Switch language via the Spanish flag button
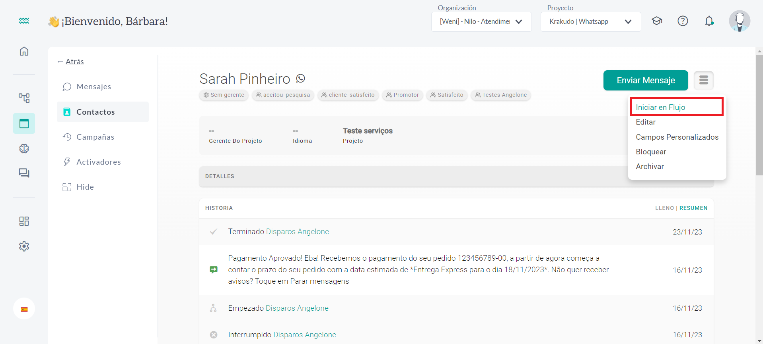Viewport: 763px width, 344px height. tap(24, 309)
